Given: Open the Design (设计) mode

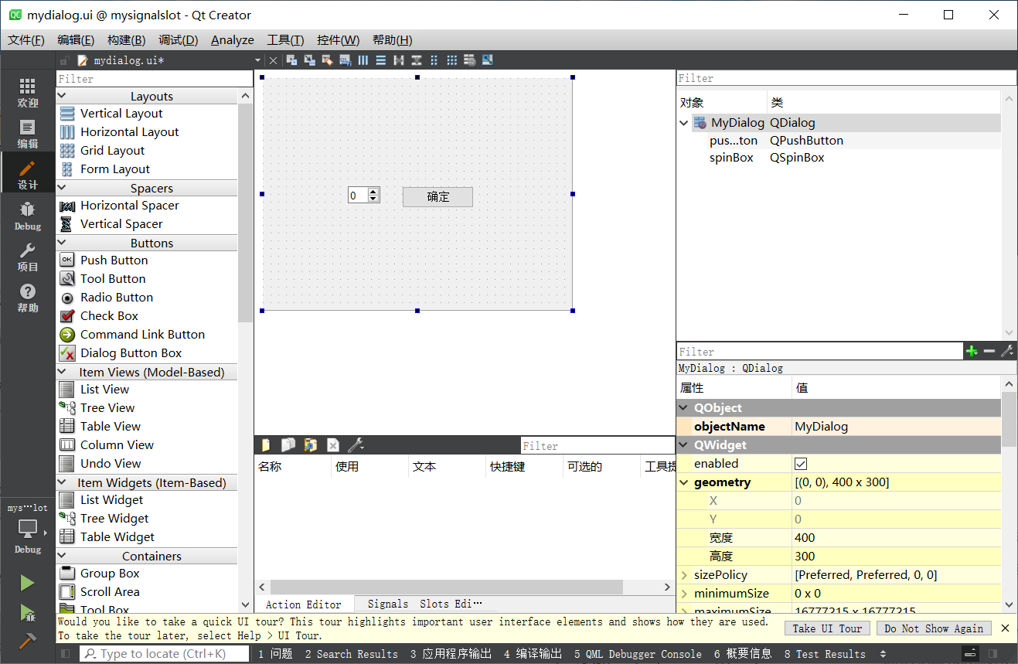Looking at the screenshot, I should click(27, 174).
